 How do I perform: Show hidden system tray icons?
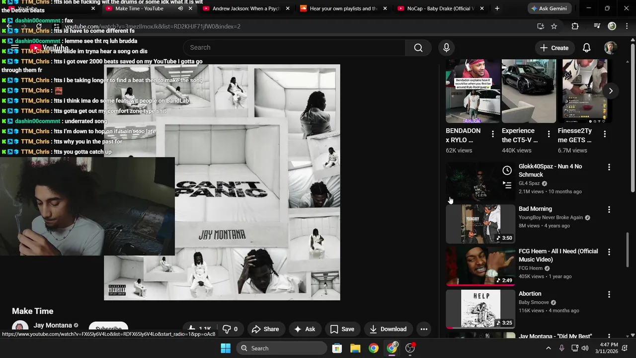[x=548, y=348]
